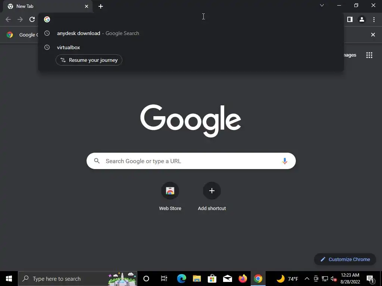382x286 pixels.
Task: Select the New Tab tab
Action: coord(48,6)
